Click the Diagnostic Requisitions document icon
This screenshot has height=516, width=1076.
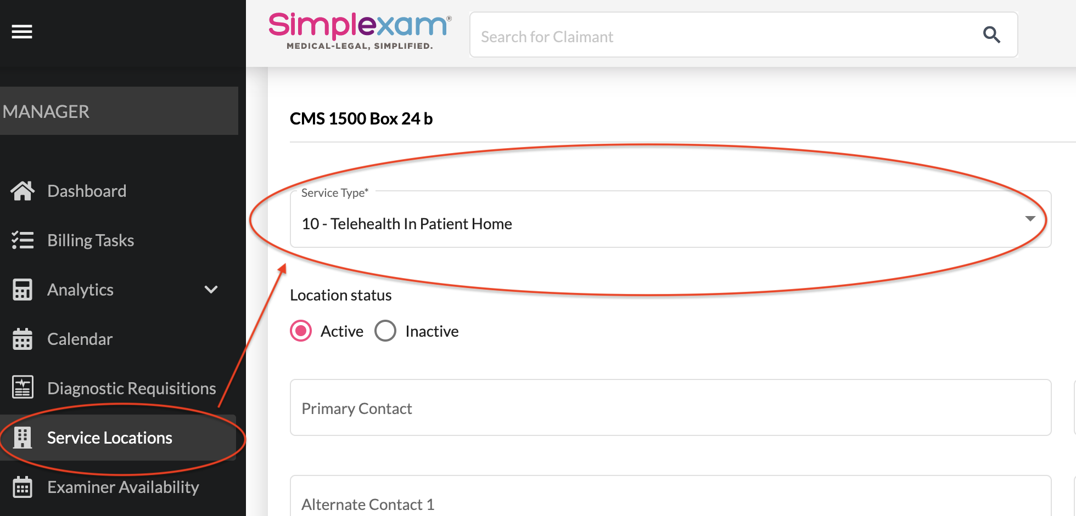pyautogui.click(x=23, y=388)
